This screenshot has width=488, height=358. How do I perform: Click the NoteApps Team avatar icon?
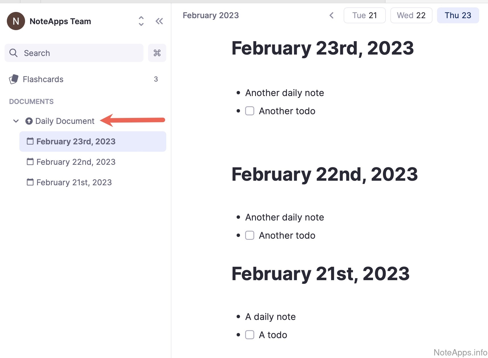pyautogui.click(x=16, y=21)
